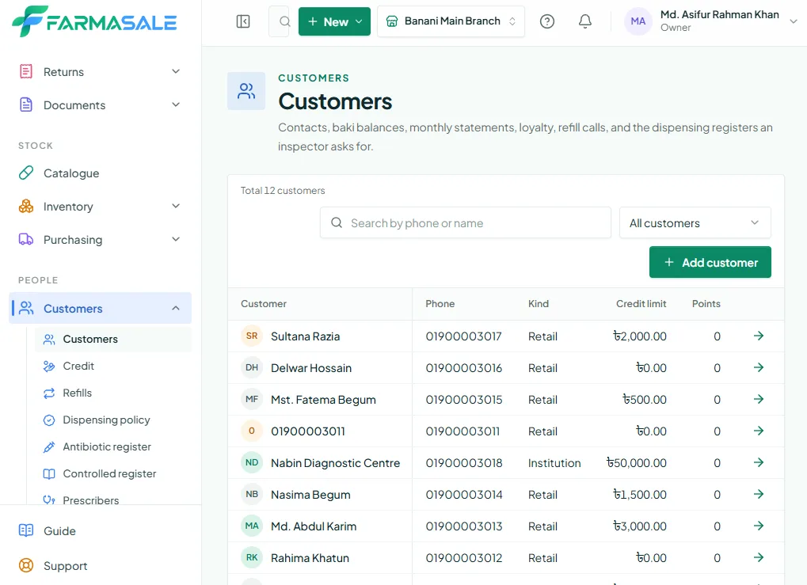The width and height of the screenshot is (807, 585).
Task: Collapse the sidebar panel icon
Action: click(243, 21)
